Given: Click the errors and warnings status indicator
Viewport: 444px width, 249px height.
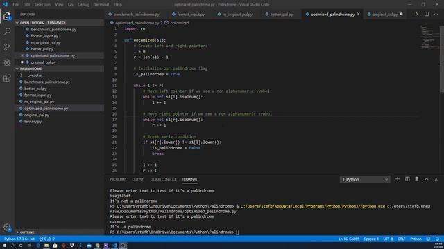Looking at the screenshot, I should tap(47, 239).
